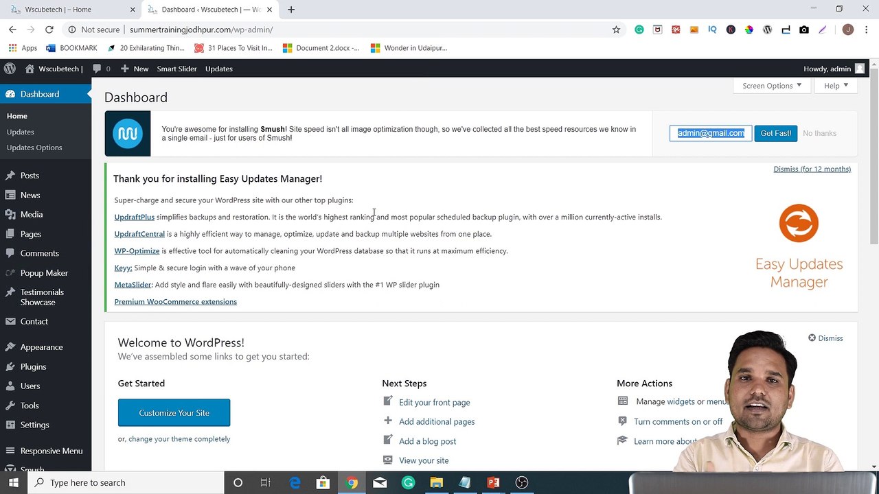Open the Keyy link
Image resolution: width=879 pixels, height=494 pixels.
coord(123,268)
